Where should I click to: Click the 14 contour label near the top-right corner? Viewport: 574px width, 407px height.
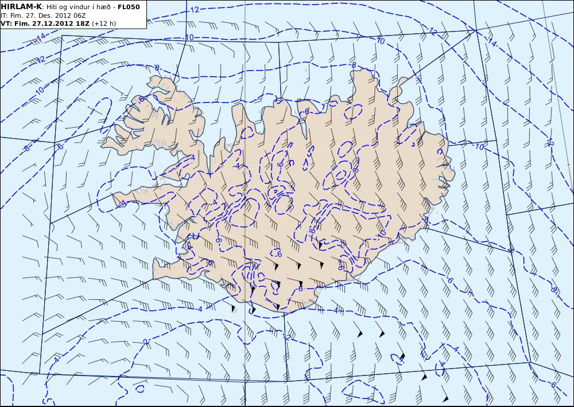click(x=492, y=43)
